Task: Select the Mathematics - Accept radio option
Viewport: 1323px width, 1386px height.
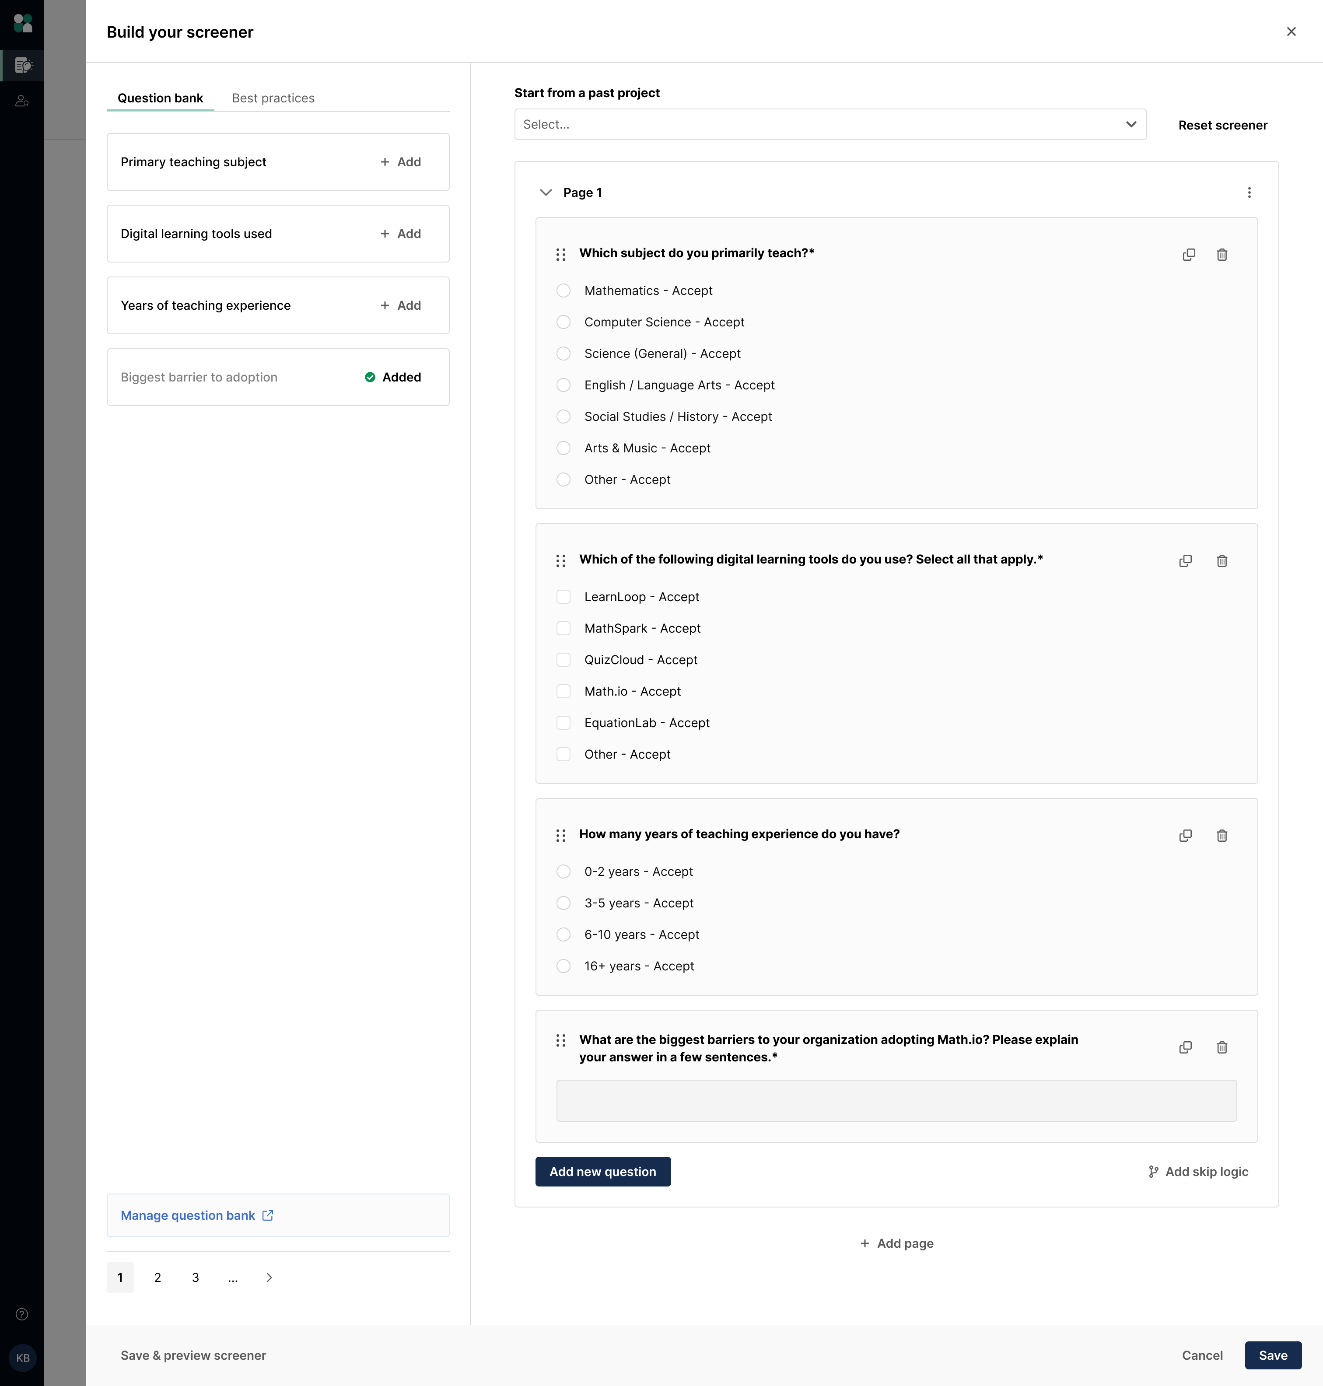Action: coord(563,290)
